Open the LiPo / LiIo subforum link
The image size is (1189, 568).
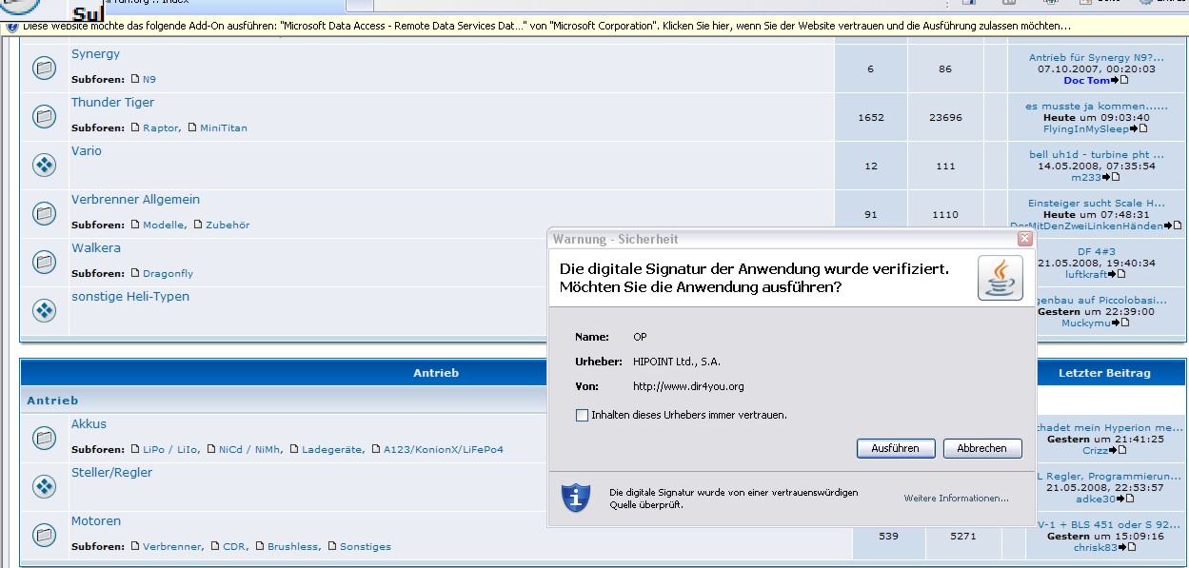pos(170,449)
